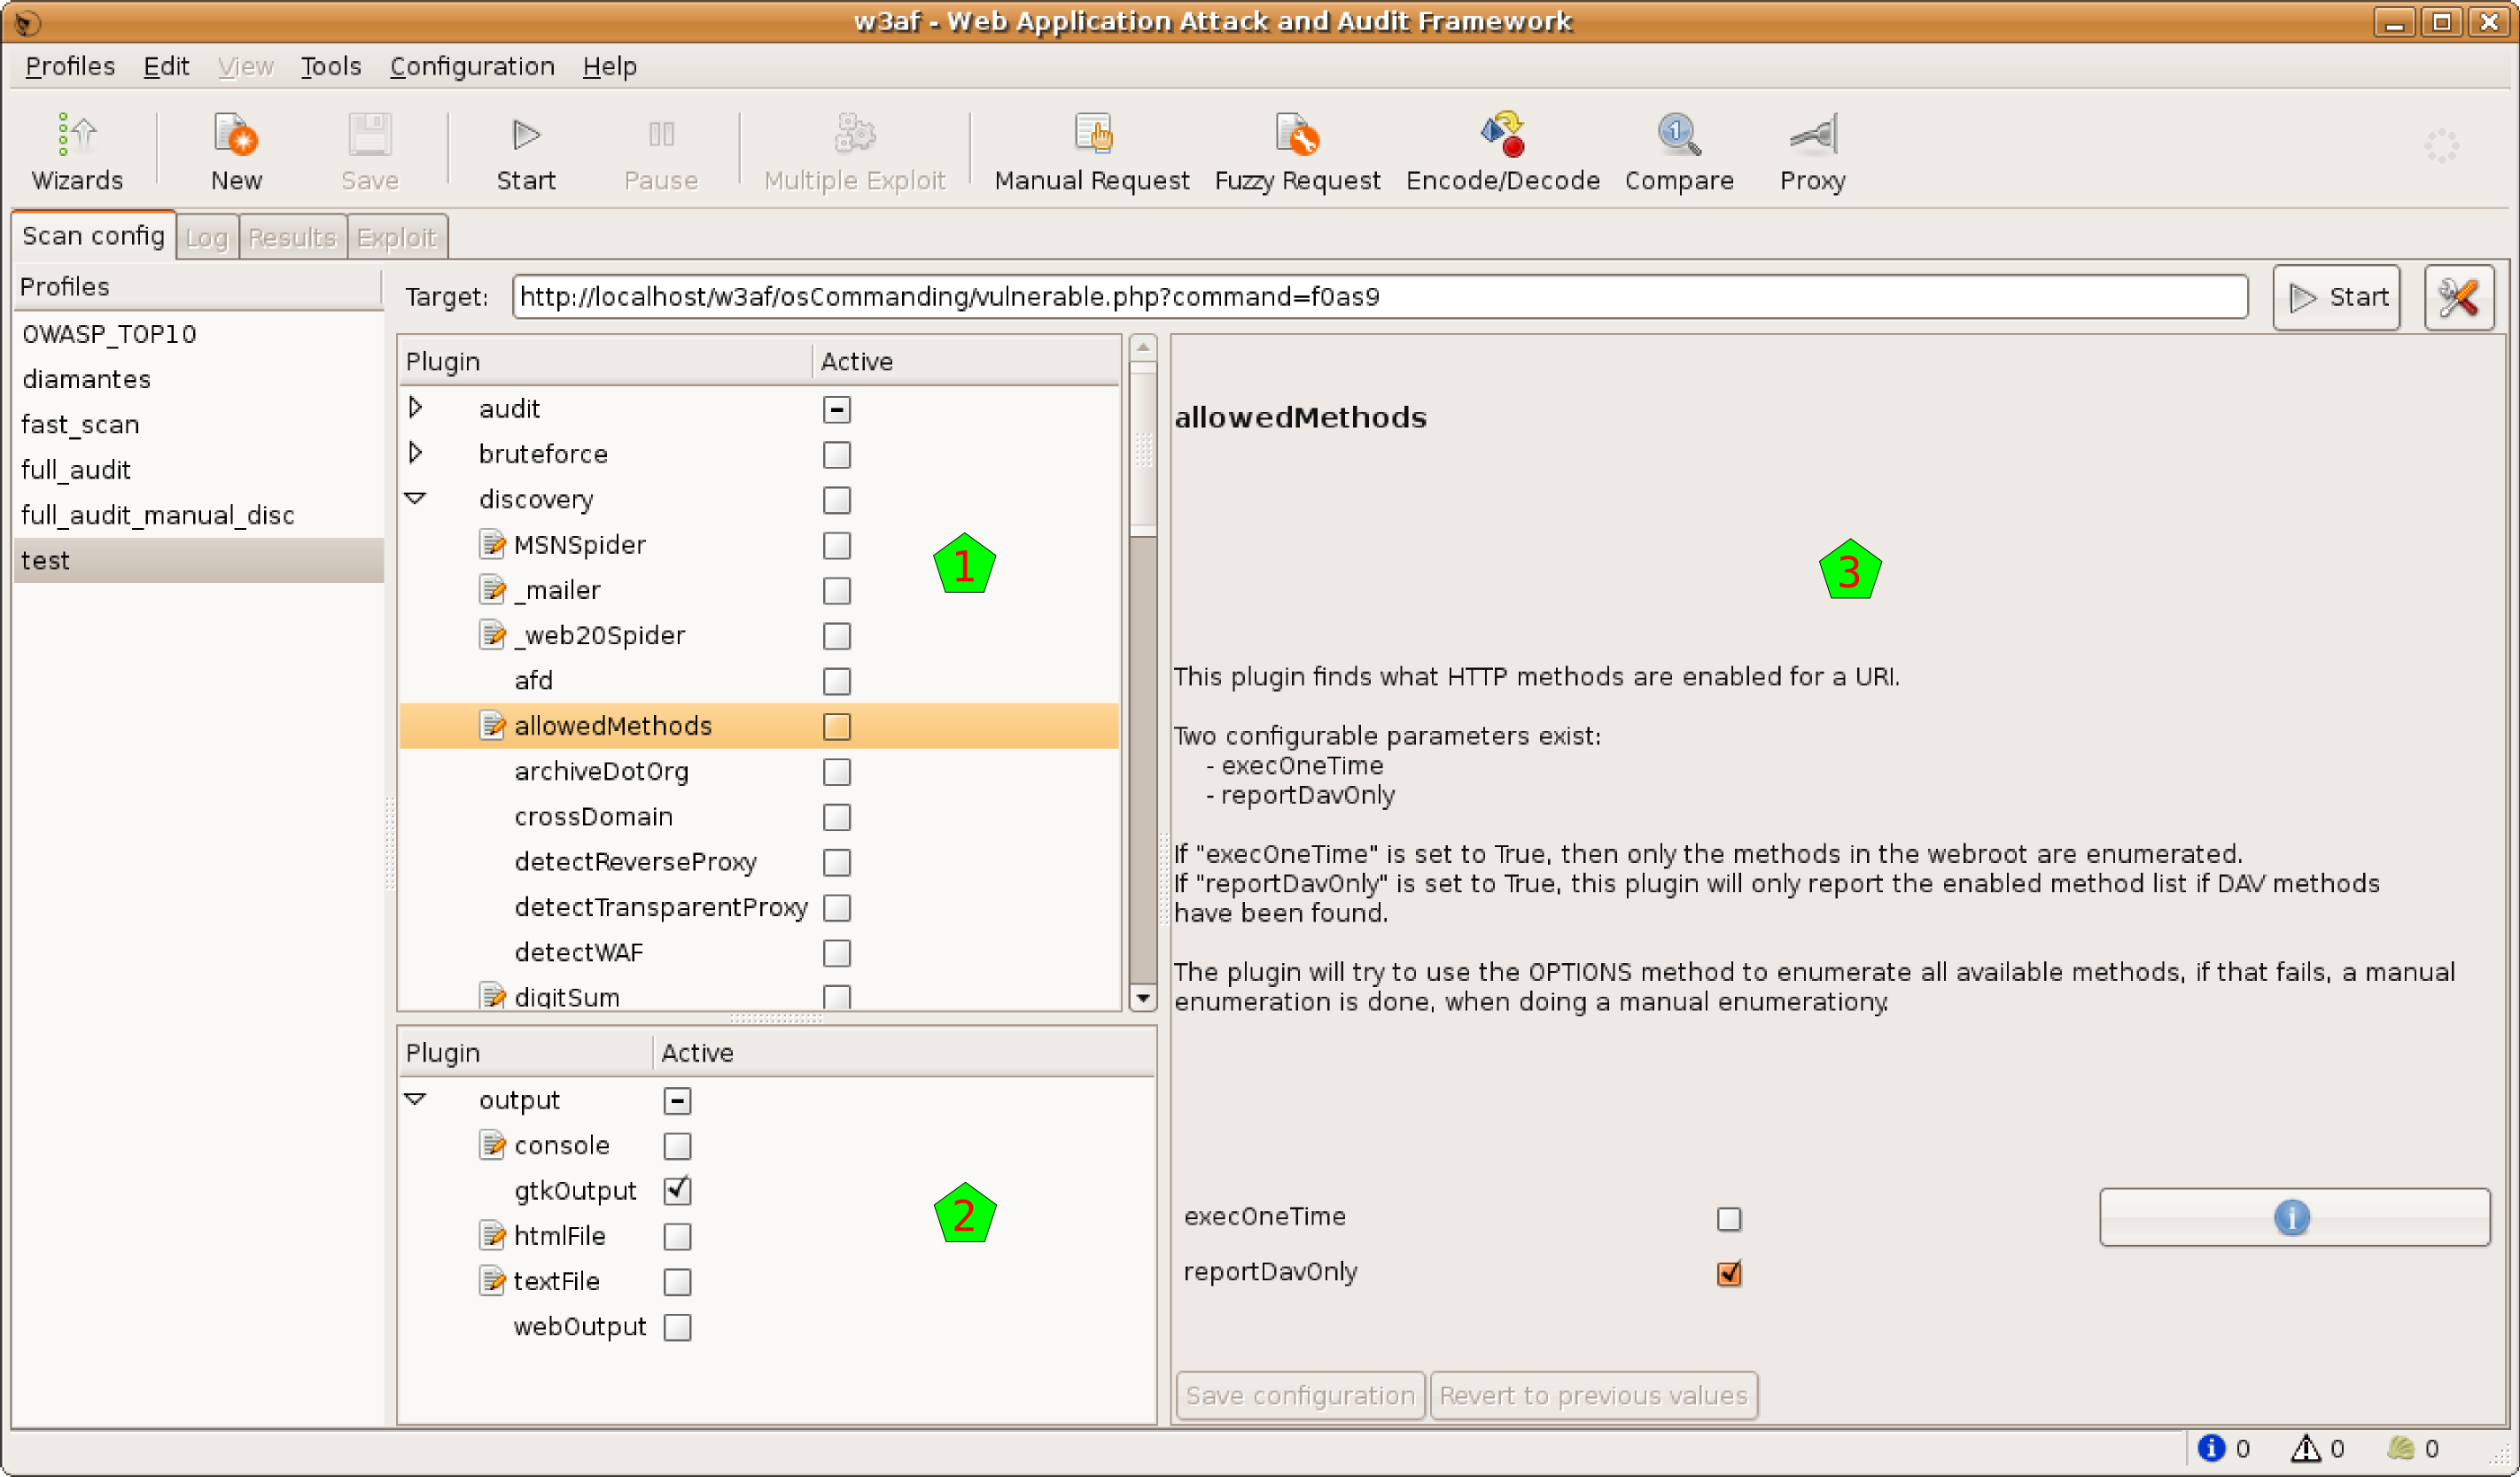
Task: Disable the gtkOutput plugin checkbox
Action: pos(677,1190)
